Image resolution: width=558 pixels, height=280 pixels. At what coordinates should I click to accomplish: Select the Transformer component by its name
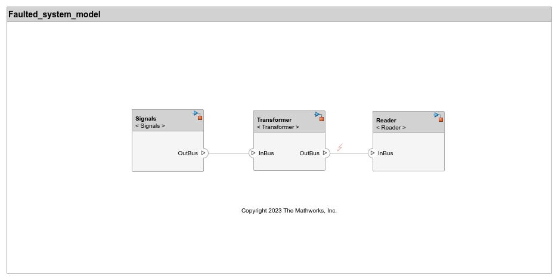[x=274, y=119]
